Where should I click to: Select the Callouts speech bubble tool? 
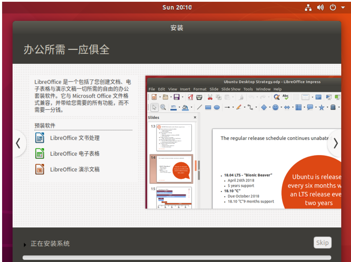pyautogui.click(x=310, y=107)
